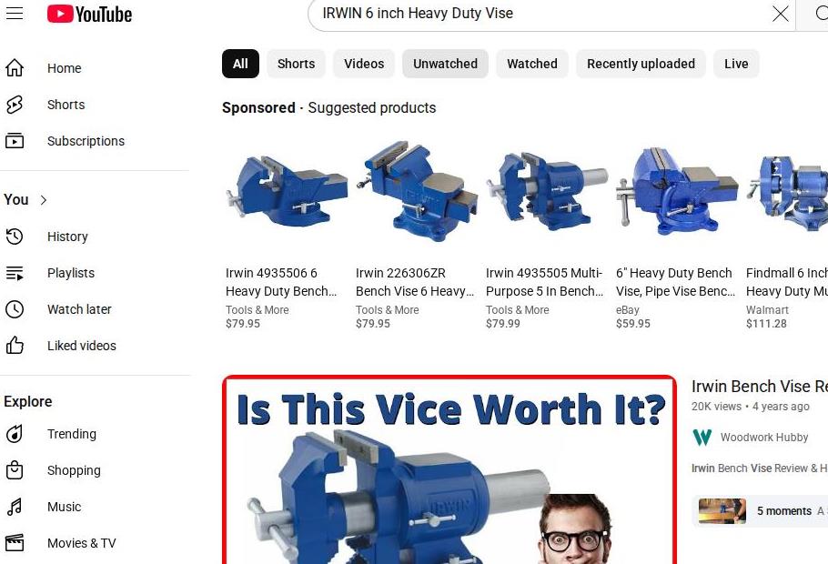Open the hamburger guide menu icon
Screen dimensions: 828x564
click(x=15, y=14)
